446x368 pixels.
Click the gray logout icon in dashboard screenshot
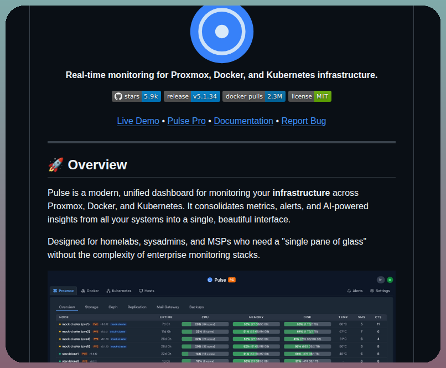381,280
